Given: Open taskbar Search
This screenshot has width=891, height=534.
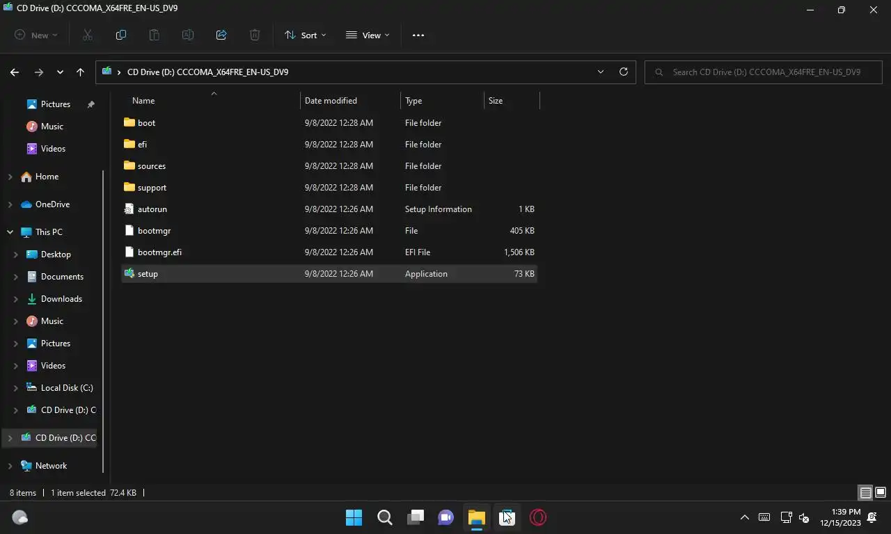Looking at the screenshot, I should [x=384, y=517].
